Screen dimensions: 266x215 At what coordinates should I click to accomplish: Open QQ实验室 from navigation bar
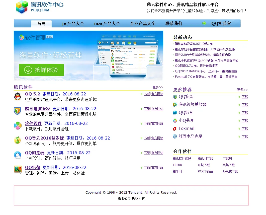click(x=221, y=23)
